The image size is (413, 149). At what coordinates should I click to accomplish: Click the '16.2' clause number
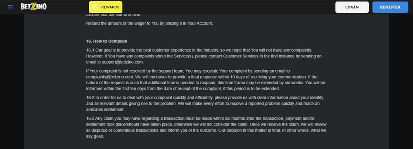[x=90, y=98]
